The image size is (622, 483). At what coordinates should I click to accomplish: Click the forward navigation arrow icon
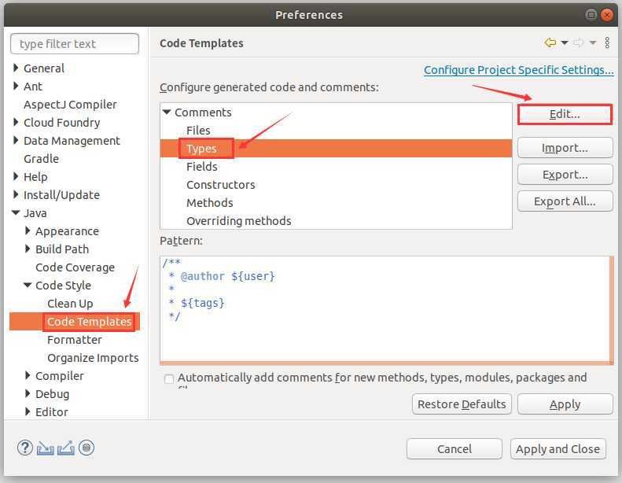[x=578, y=43]
